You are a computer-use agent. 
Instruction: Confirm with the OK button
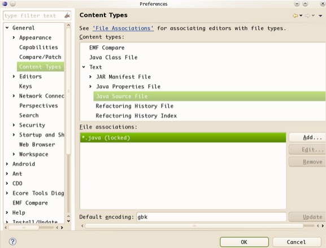tap(244, 242)
